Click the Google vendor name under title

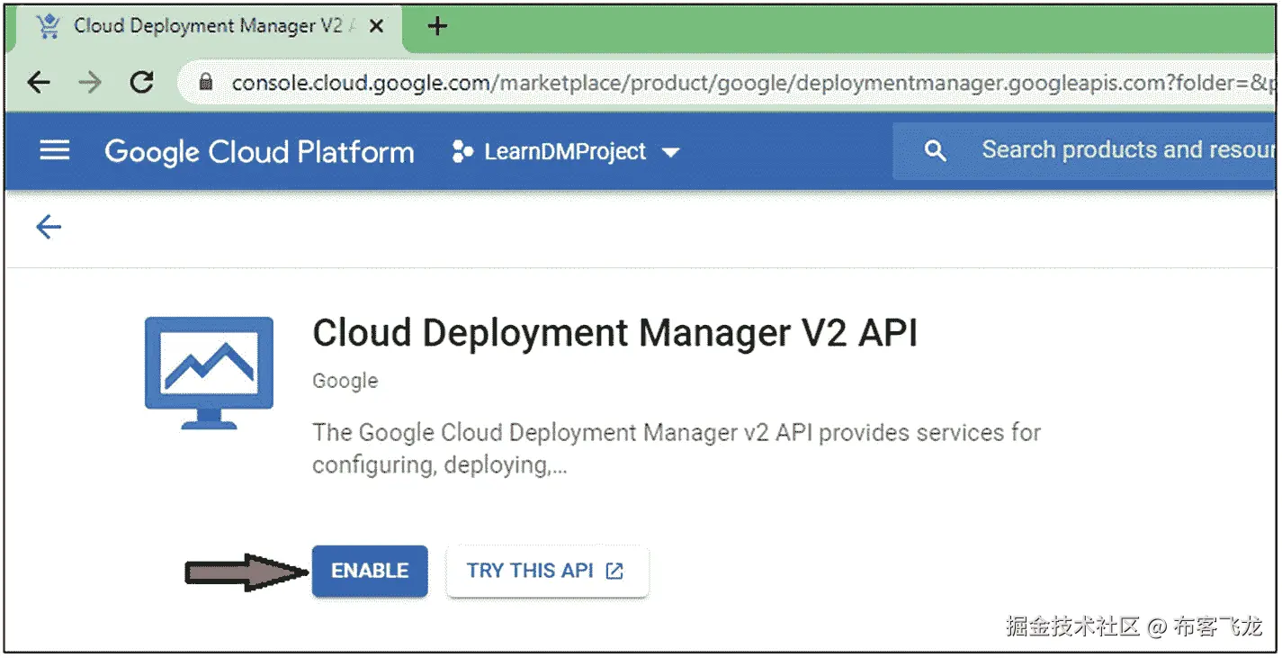(x=345, y=381)
